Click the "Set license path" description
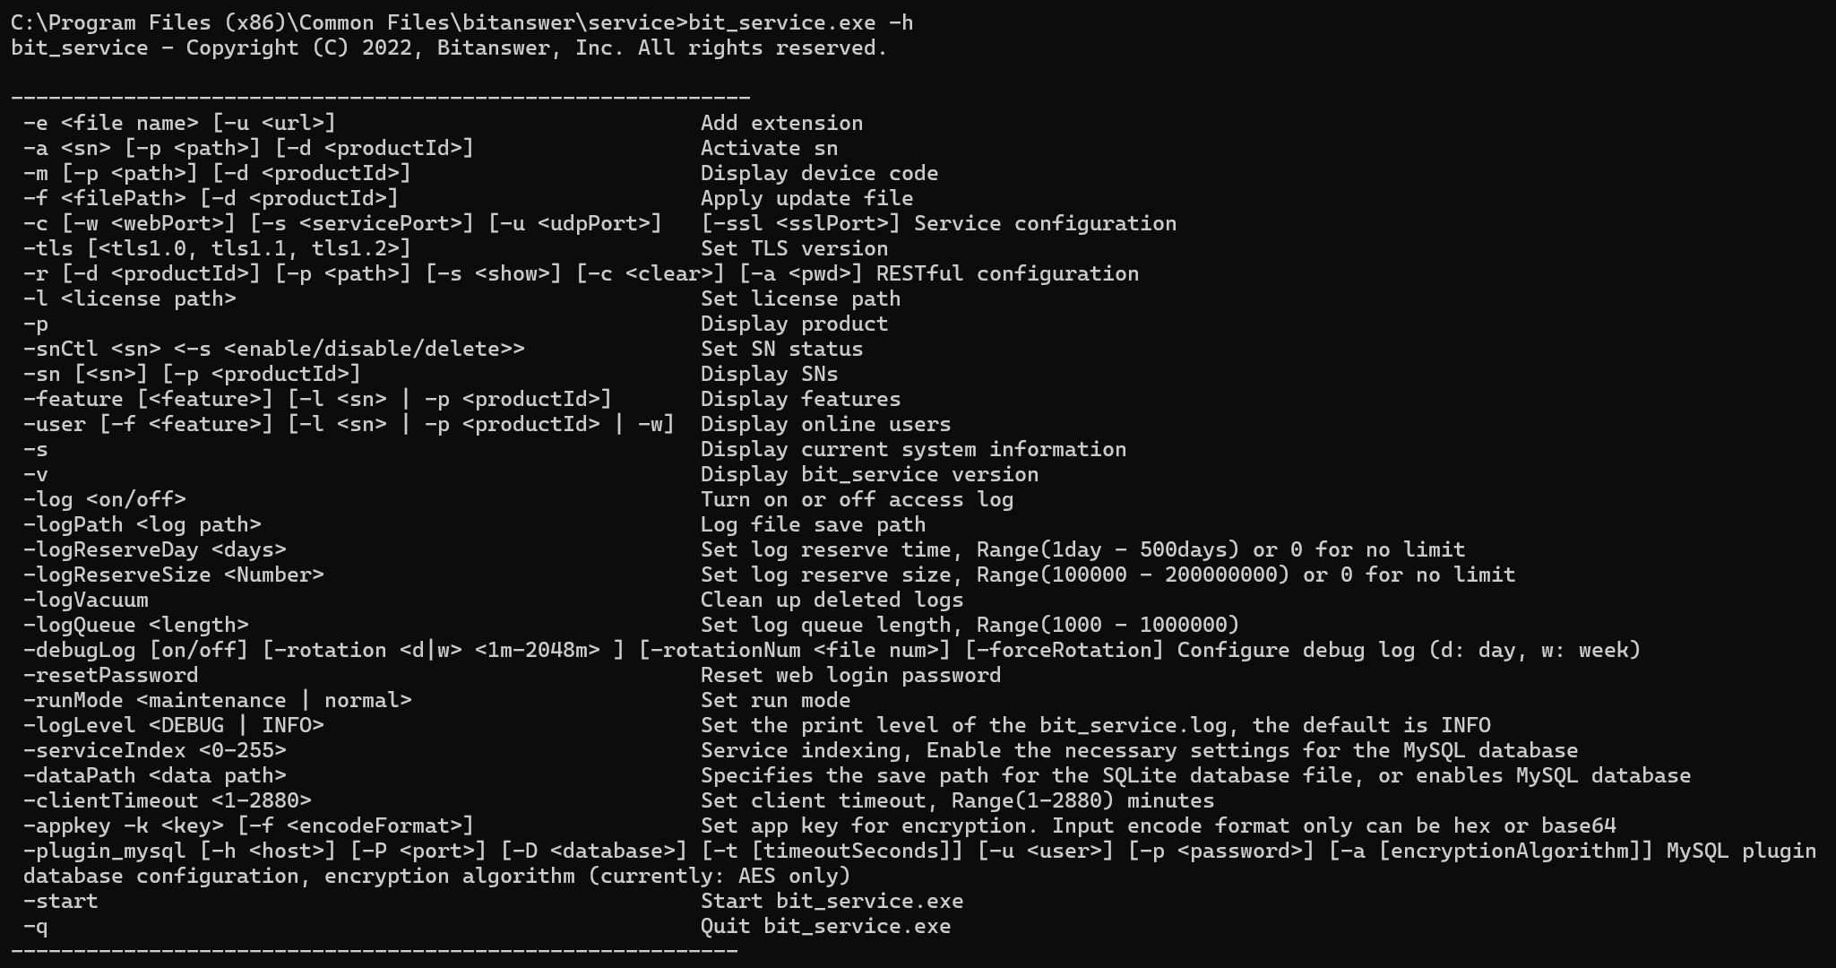The width and height of the screenshot is (1836, 968). point(800,298)
